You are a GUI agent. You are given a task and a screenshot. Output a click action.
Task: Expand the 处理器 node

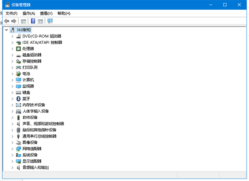coord(12,49)
